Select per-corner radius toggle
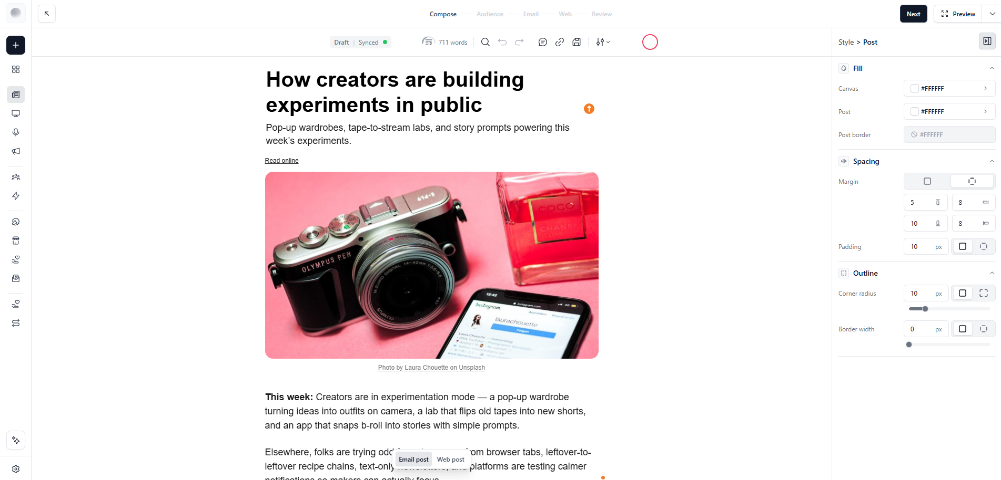 click(984, 293)
